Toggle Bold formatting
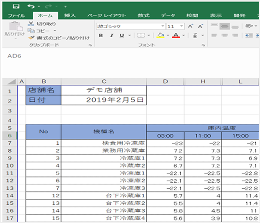 [x=101, y=35]
